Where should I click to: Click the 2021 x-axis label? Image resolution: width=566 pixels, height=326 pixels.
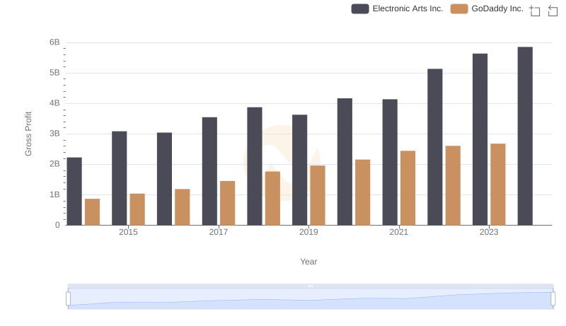[x=399, y=232]
